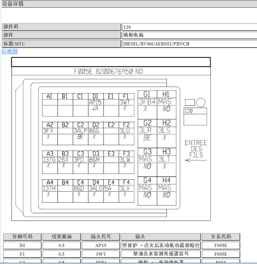Click the 设备详情 header bar
This screenshot has width=257, height=264.
pyautogui.click(x=129, y=4)
